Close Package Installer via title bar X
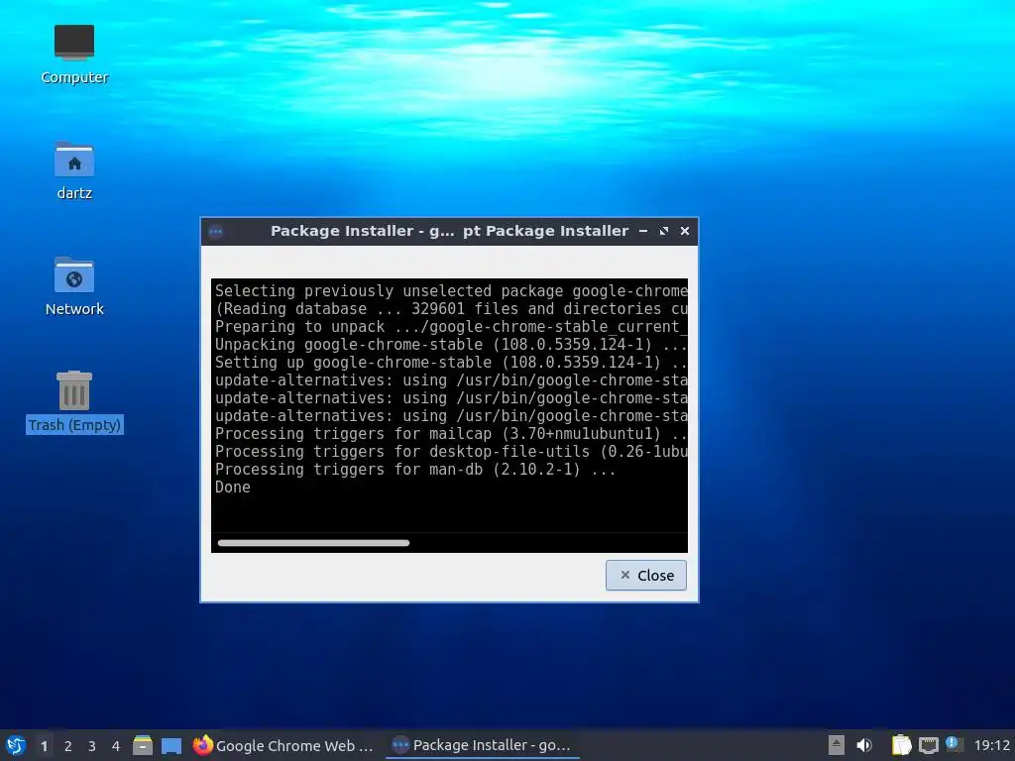This screenshot has width=1015, height=761. click(x=684, y=231)
